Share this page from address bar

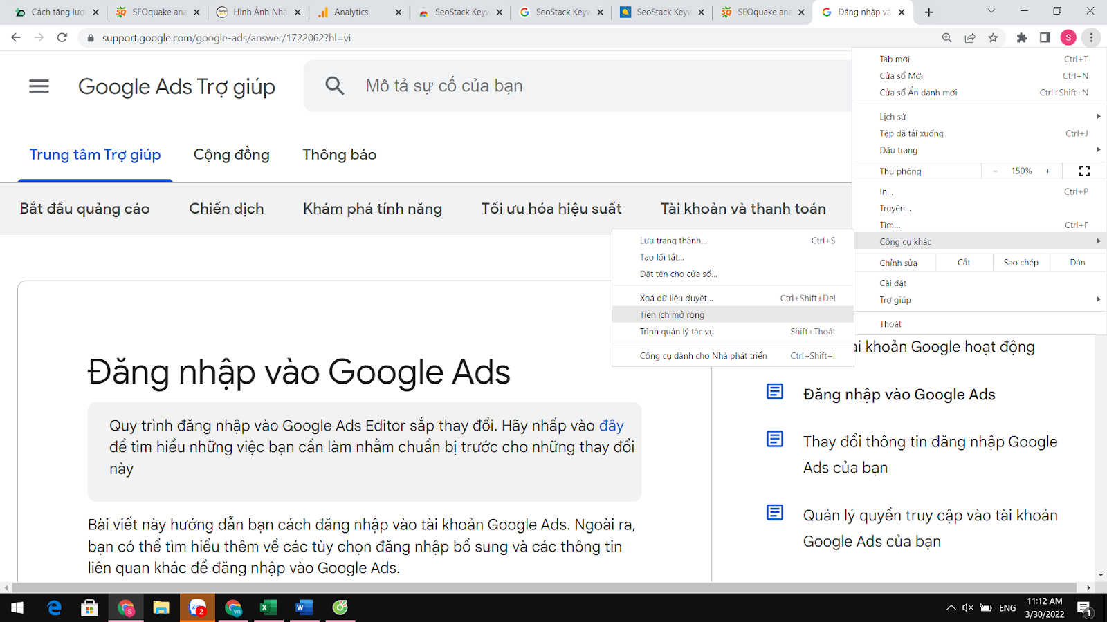coord(970,37)
